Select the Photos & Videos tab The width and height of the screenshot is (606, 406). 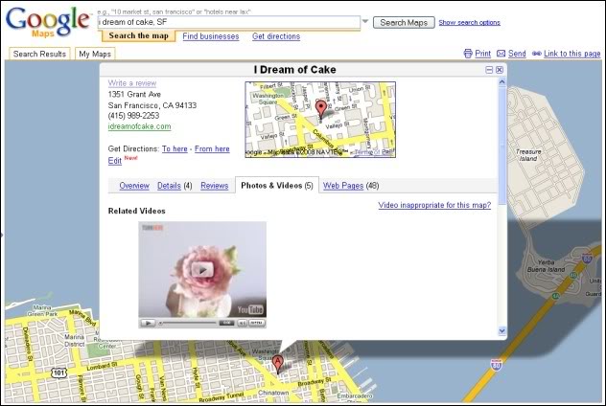(x=277, y=186)
